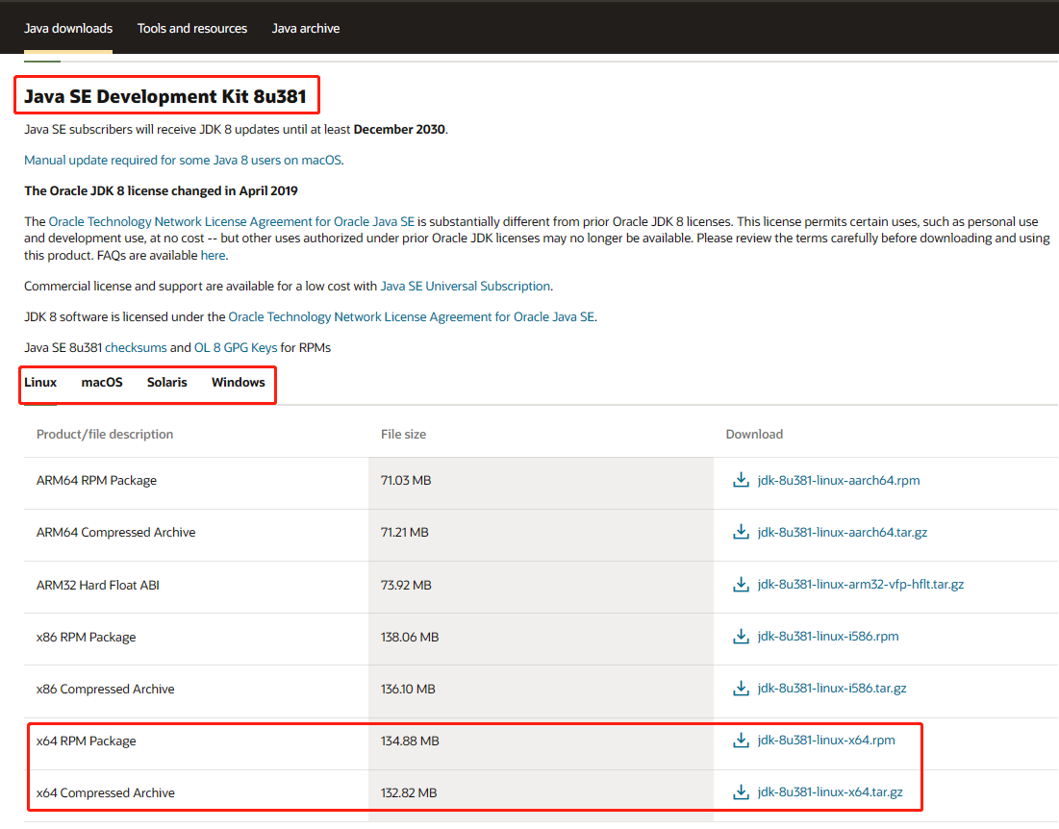The image size is (1059, 829).
Task: Download jdk-8u381-linux-x64.tar.gz file link
Action: click(830, 791)
